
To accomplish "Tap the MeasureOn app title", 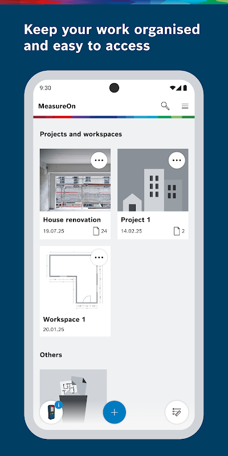I will coord(57,106).
